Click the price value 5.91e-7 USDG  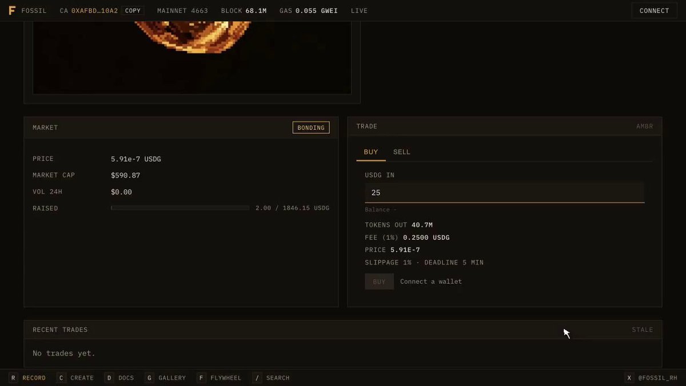[136, 159]
